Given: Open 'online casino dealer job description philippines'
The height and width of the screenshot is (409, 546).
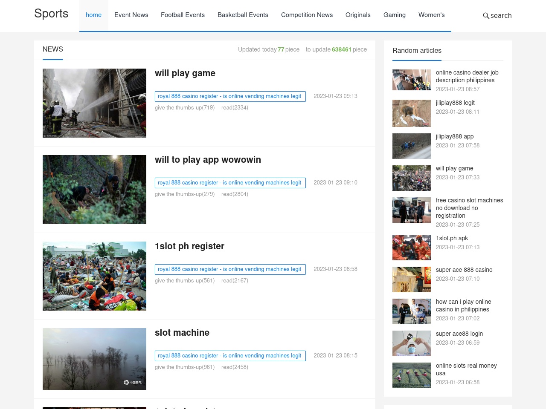Looking at the screenshot, I should [x=467, y=76].
